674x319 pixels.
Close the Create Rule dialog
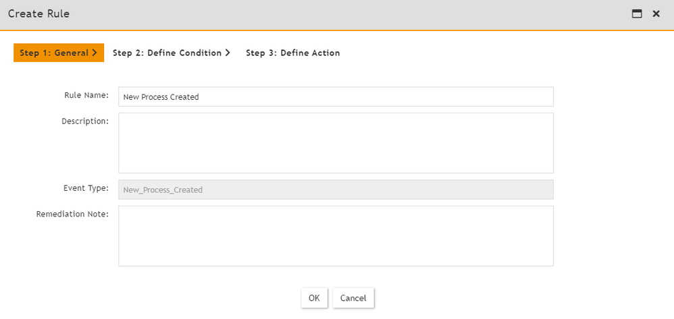coord(656,13)
